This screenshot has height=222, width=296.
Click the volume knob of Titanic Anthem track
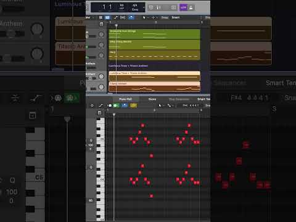pos(101,87)
